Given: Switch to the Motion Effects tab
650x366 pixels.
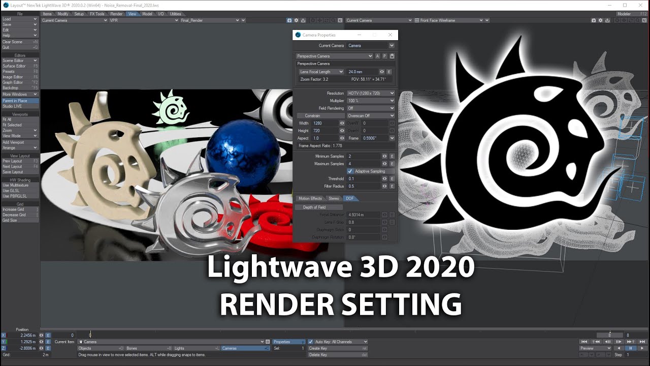Looking at the screenshot, I should pos(310,198).
